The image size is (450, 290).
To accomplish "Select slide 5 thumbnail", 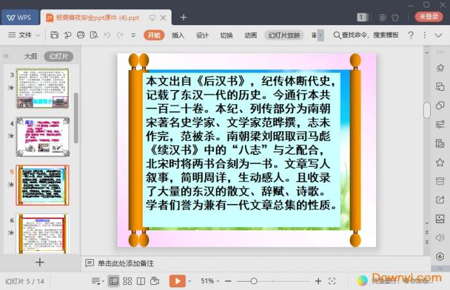I will pyautogui.click(x=42, y=185).
